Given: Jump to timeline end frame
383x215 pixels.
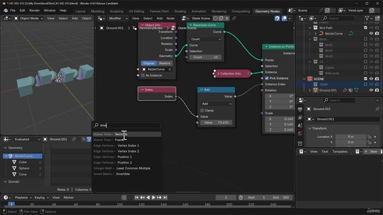Looking at the screenshot, I should (165, 198).
